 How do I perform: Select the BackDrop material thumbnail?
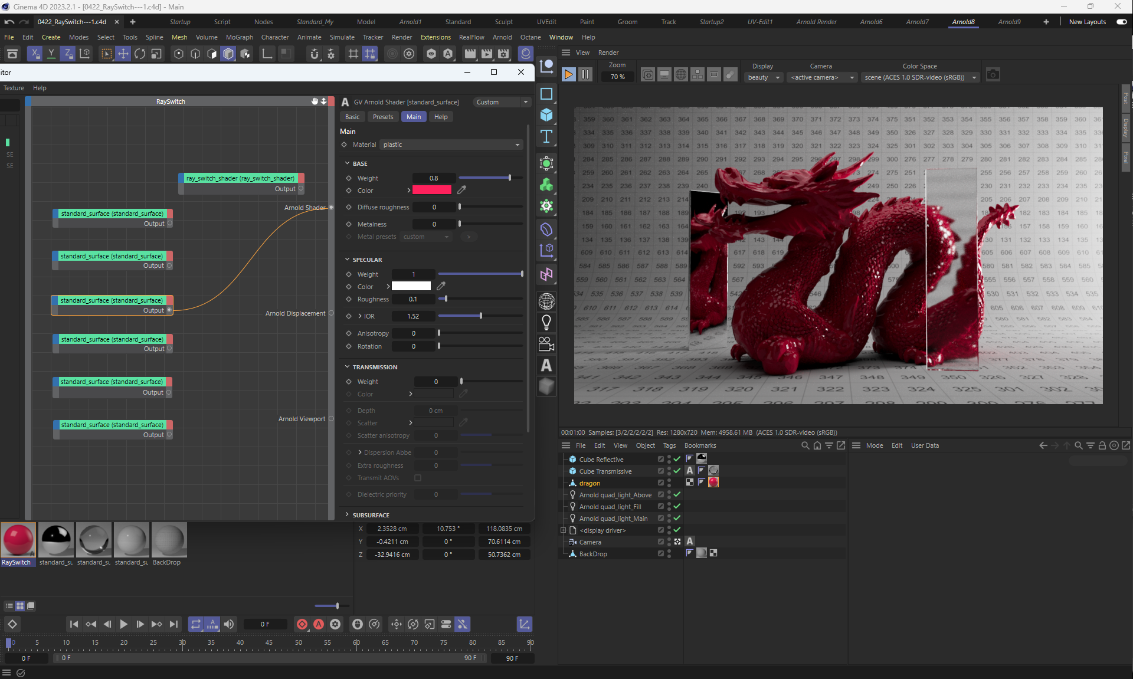(169, 540)
